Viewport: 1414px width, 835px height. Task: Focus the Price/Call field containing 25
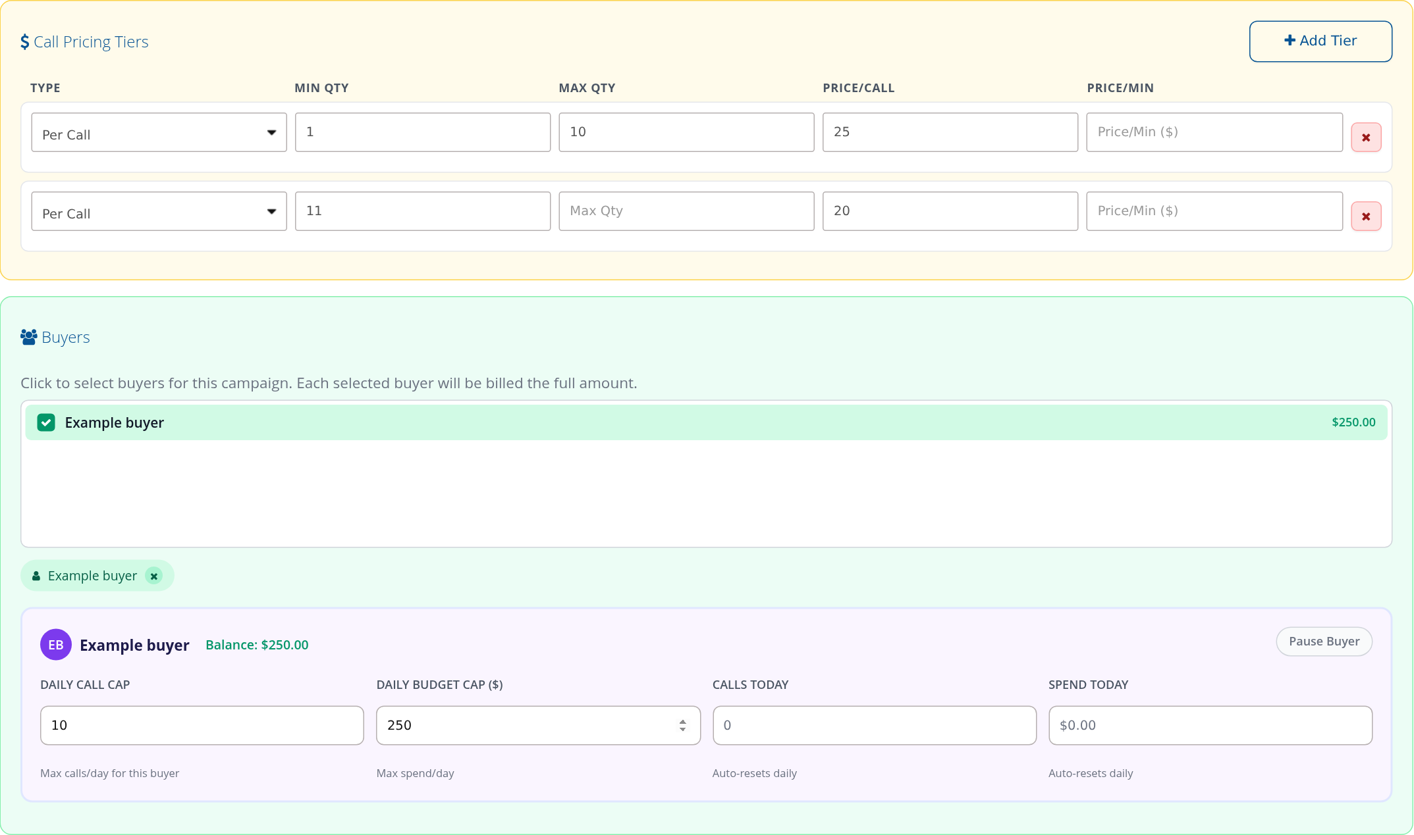click(x=950, y=132)
